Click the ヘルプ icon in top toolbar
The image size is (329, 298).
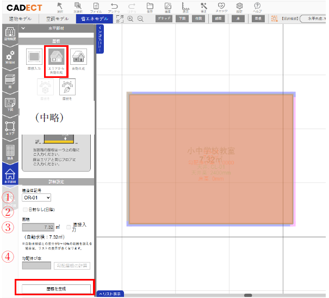(257, 8)
